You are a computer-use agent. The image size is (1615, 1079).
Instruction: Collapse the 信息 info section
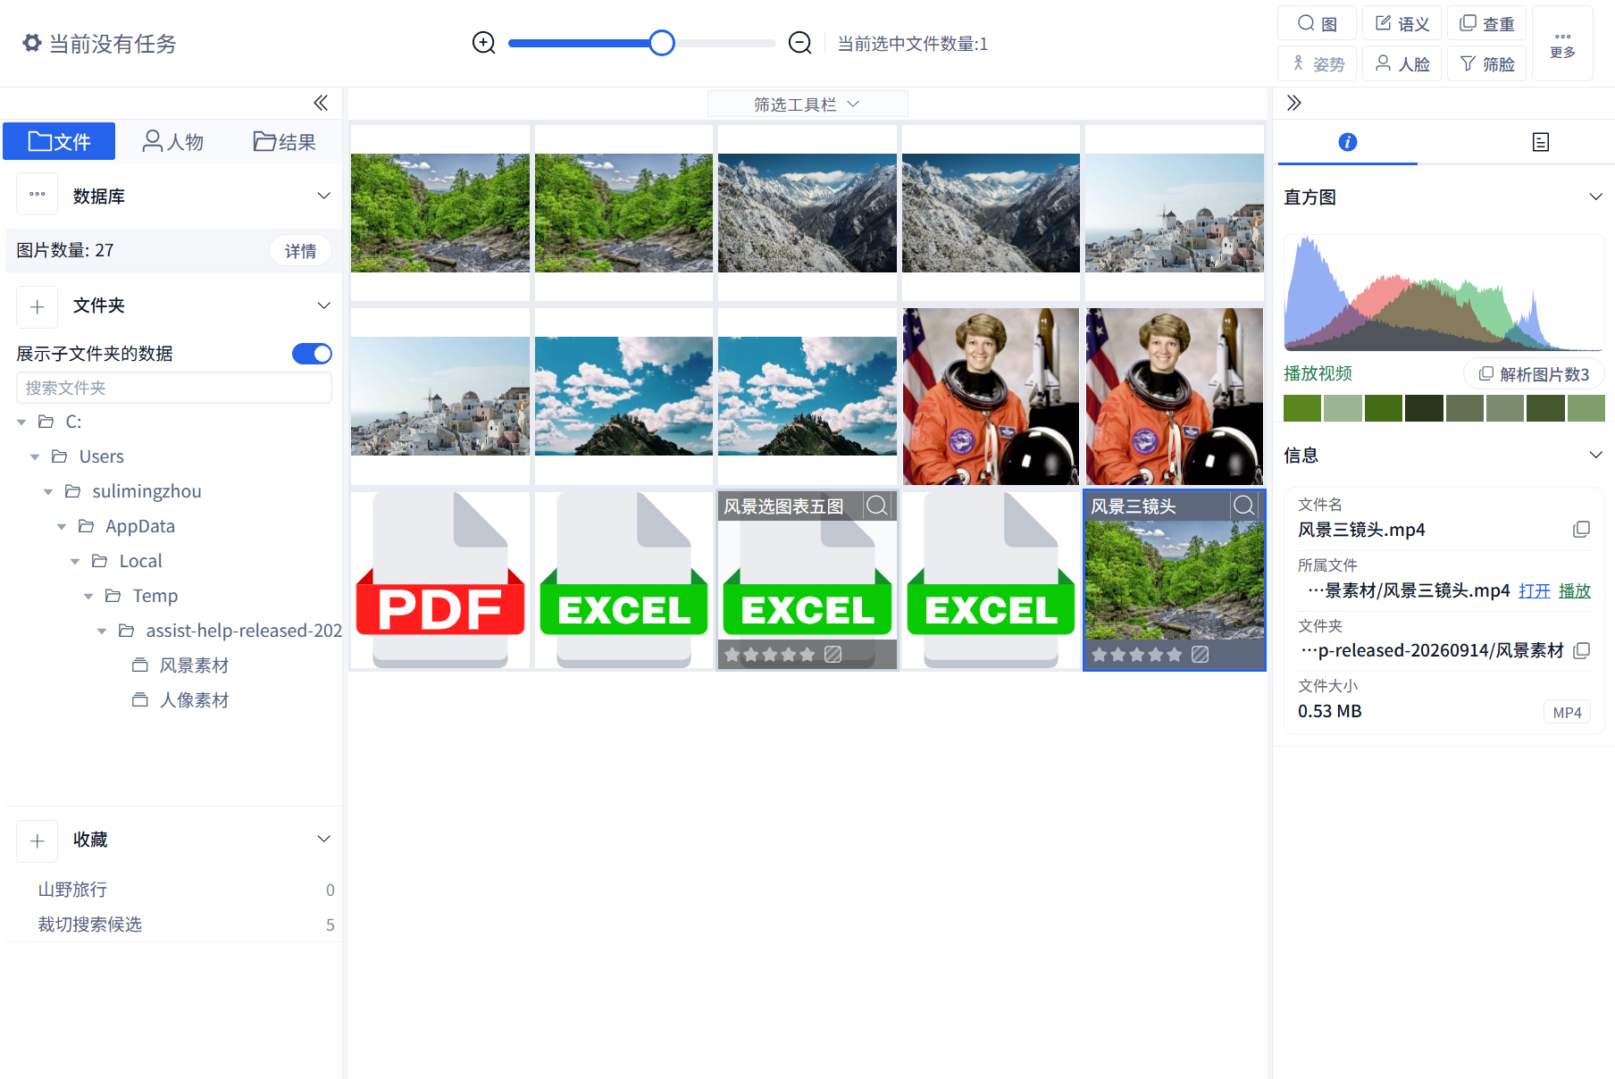[x=1596, y=455]
